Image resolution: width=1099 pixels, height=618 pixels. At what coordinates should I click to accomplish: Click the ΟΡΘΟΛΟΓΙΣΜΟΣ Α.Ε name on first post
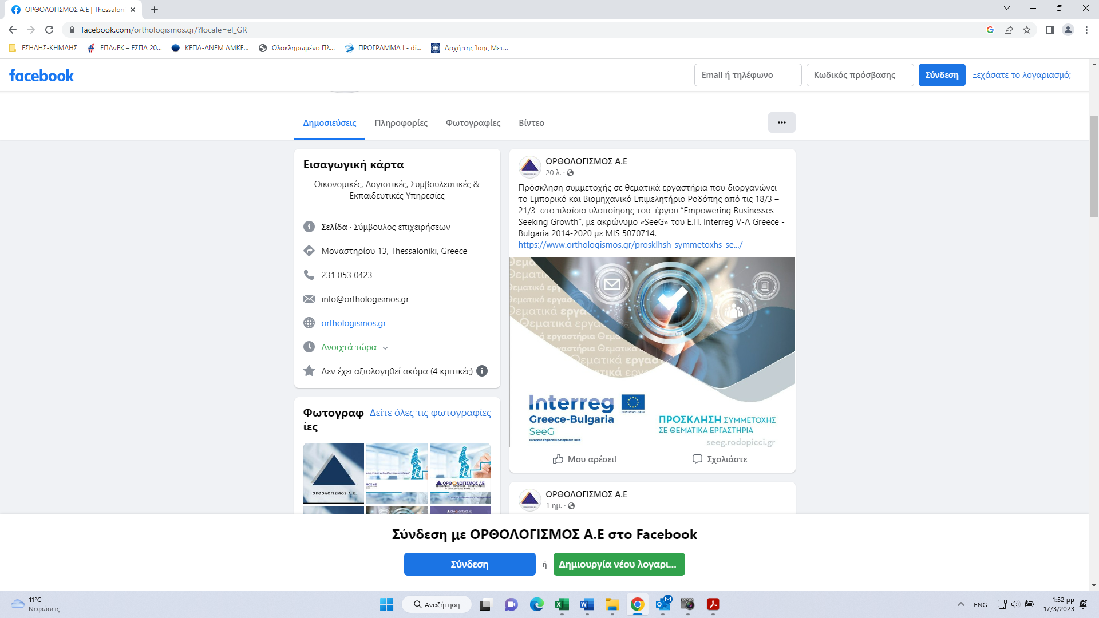586,161
